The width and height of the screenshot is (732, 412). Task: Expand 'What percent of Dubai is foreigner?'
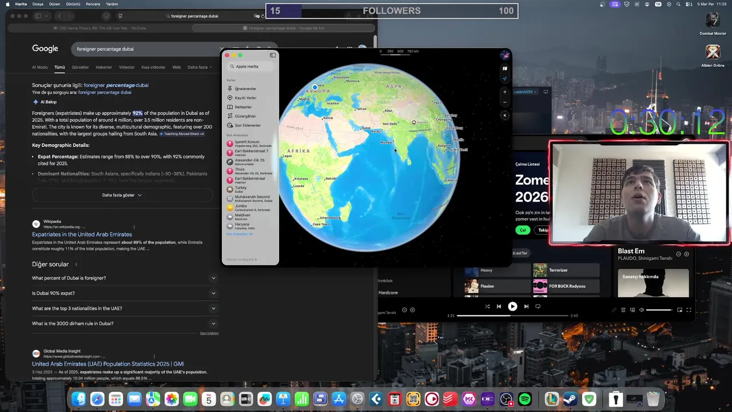[124, 278]
